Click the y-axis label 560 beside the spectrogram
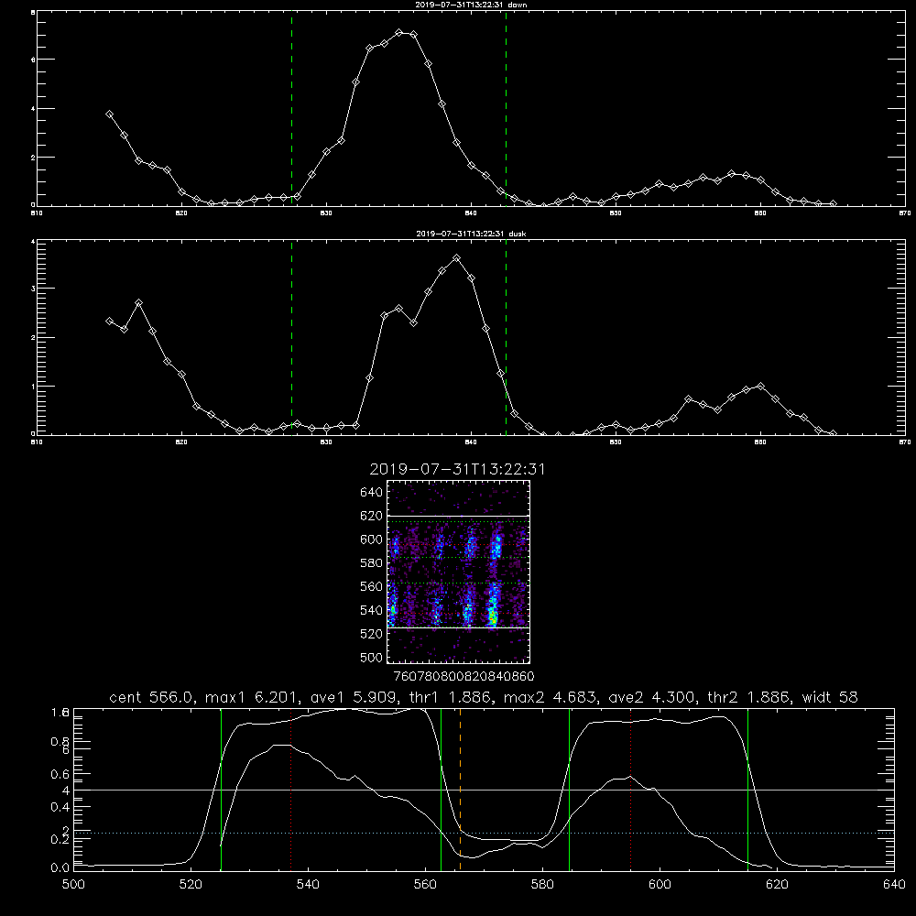The image size is (916, 916). (371, 586)
